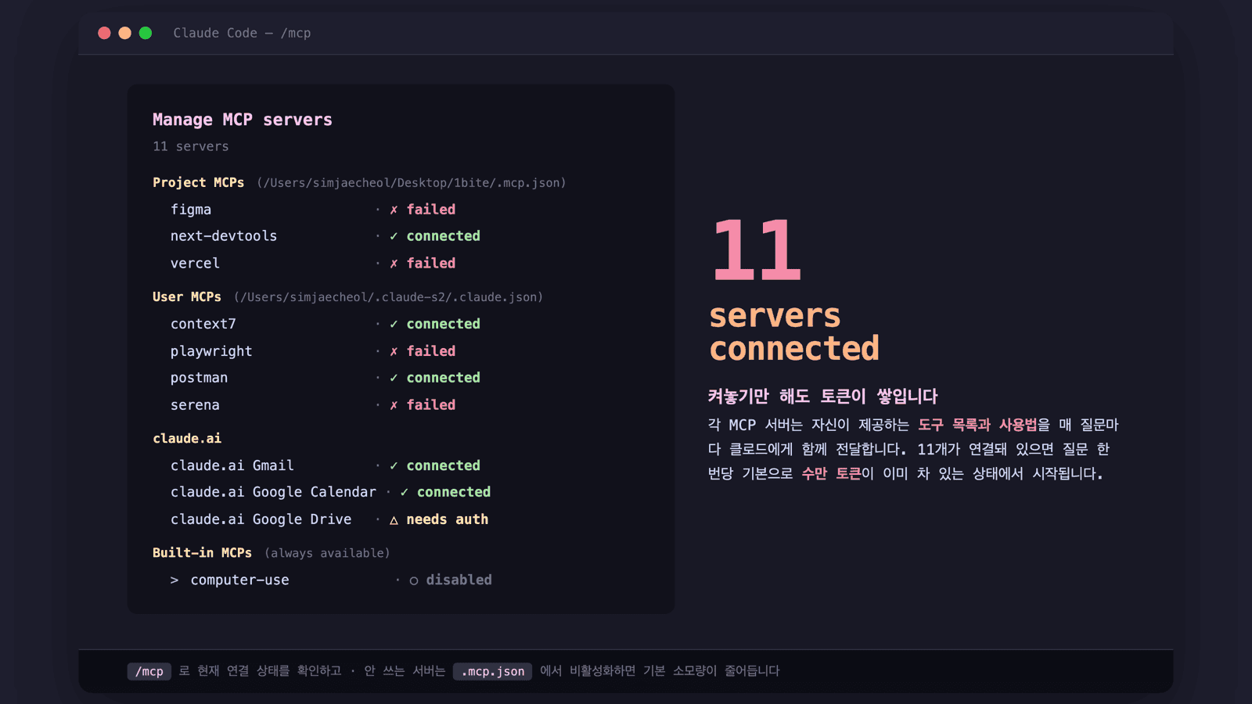Click the 'connected' status for context7
1252x704 pixels.
tap(444, 324)
